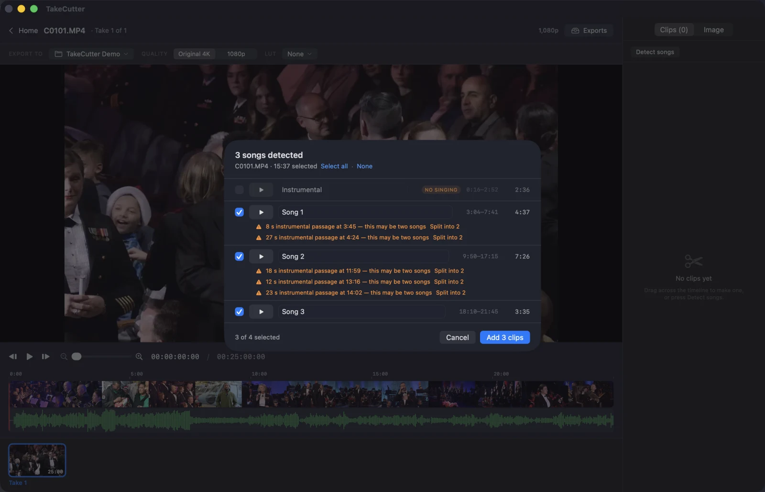Open the LUT None dropdown
The height and width of the screenshot is (492, 765).
[299, 54]
